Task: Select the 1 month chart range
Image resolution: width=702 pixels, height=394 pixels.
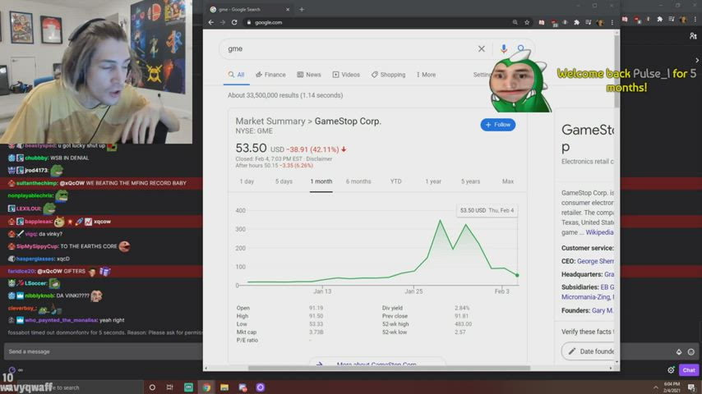Action: pos(321,181)
